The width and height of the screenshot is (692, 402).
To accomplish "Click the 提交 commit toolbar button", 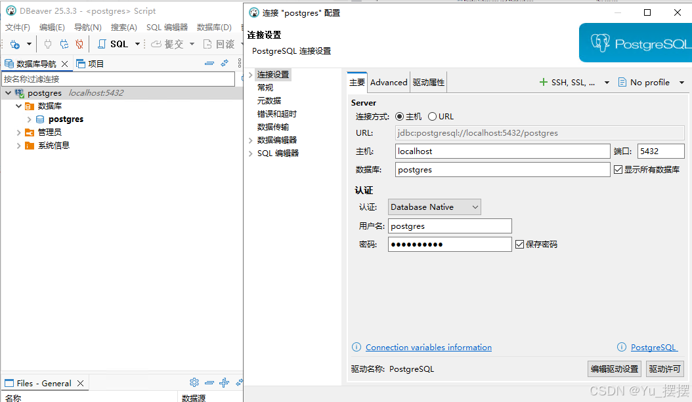I will [x=167, y=44].
